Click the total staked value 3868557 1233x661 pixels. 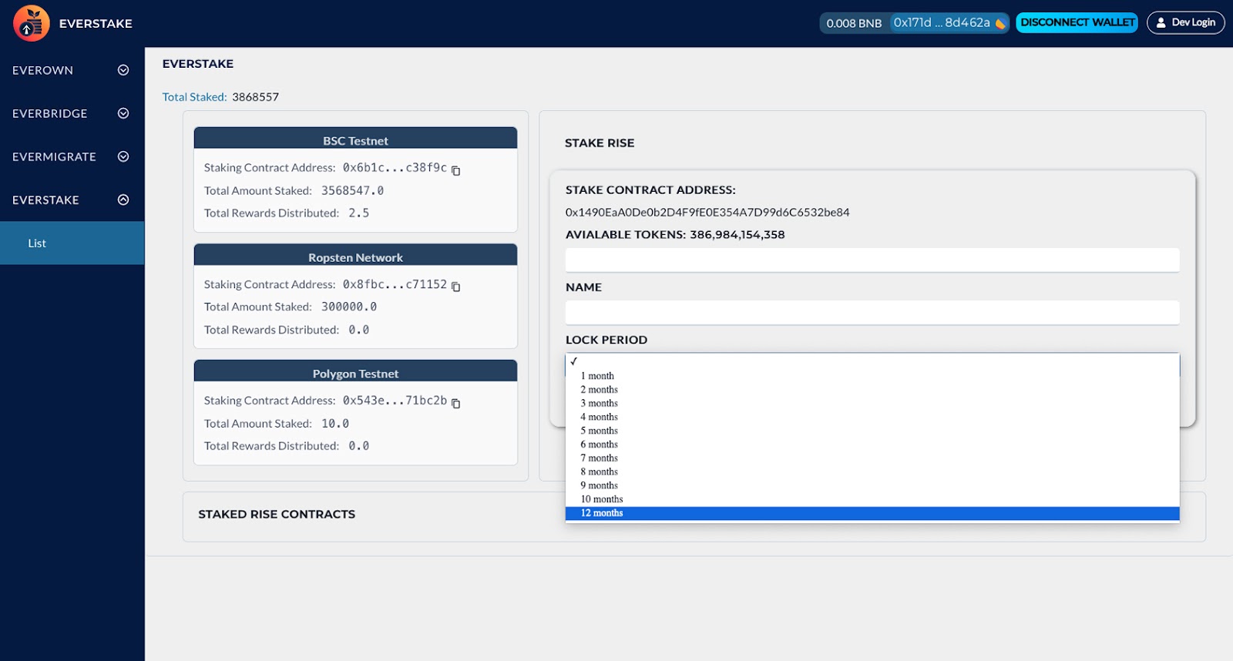(x=256, y=97)
